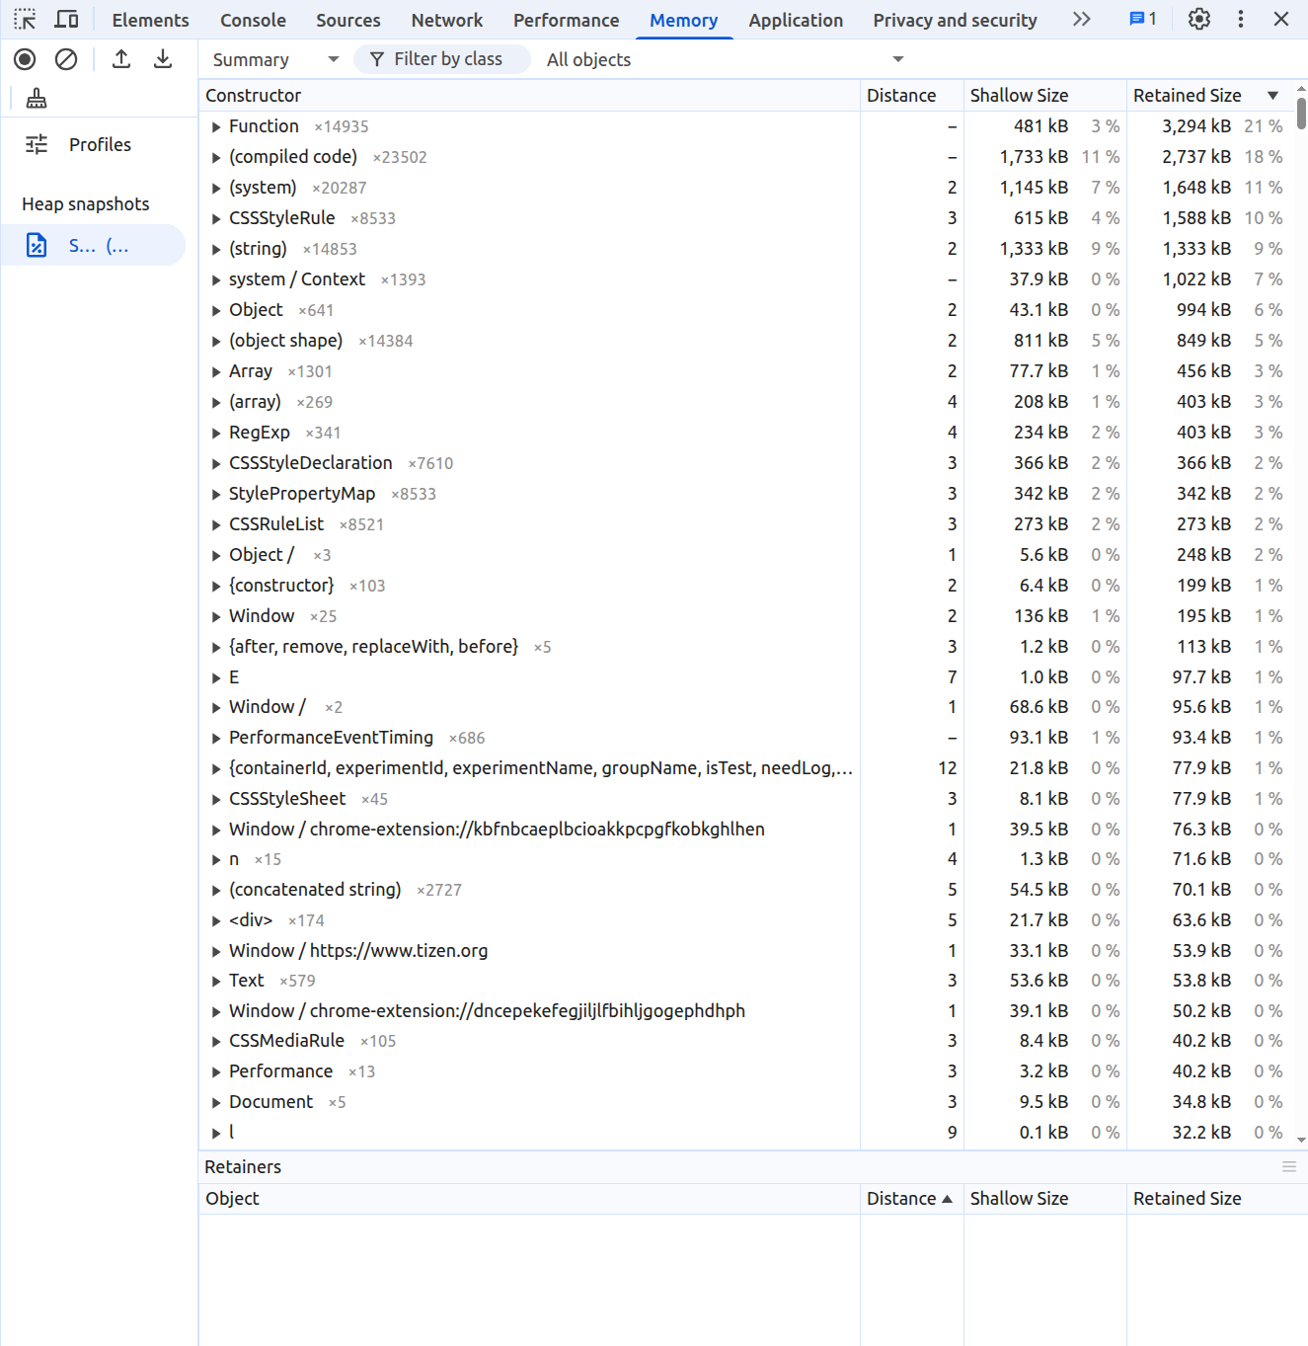Screen dimensions: 1308x1346
Task: Click the save profile download icon
Action: coord(163,59)
